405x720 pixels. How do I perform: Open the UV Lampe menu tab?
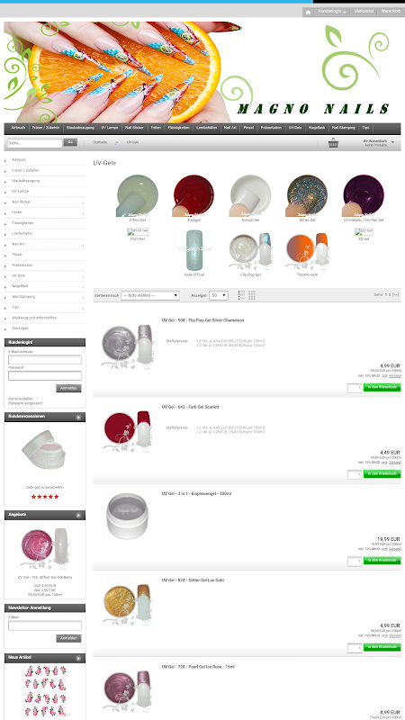[x=110, y=128]
